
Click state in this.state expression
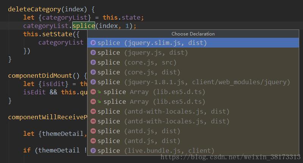(131, 17)
